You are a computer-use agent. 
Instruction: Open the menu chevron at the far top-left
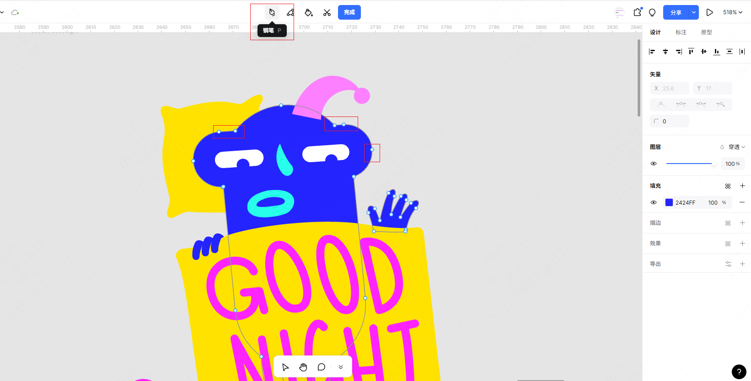click(2, 12)
